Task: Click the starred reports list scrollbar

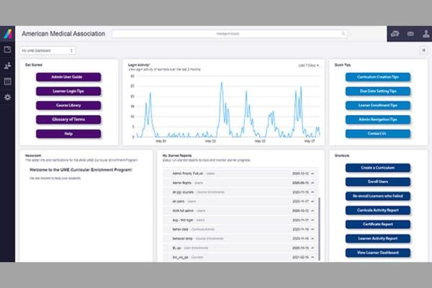Action: coord(319,229)
